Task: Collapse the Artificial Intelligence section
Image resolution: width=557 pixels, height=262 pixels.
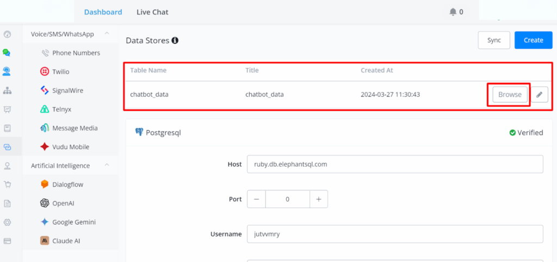Action: pyautogui.click(x=107, y=165)
